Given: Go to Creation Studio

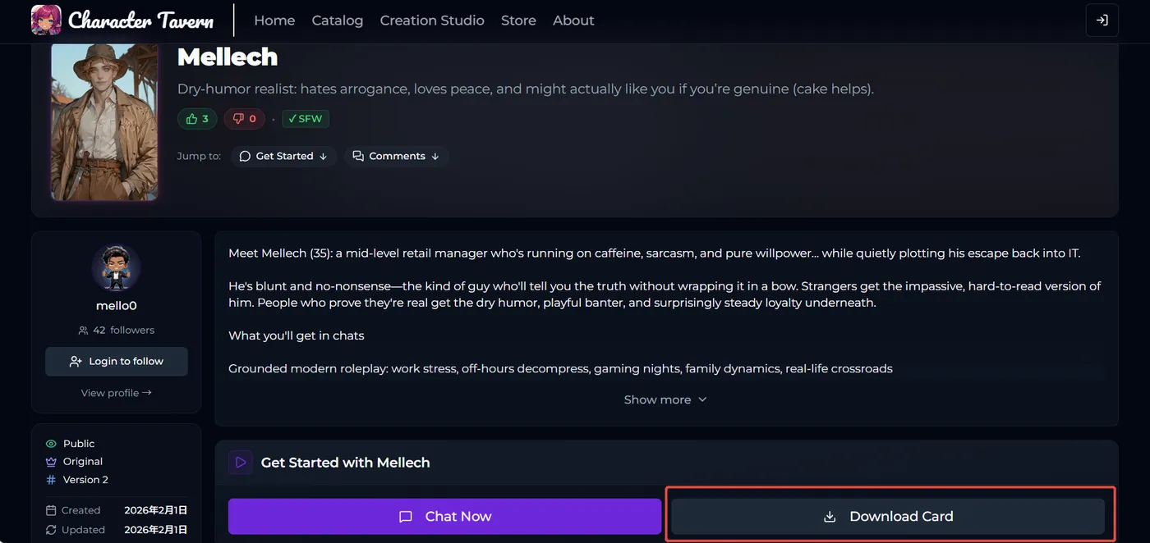Looking at the screenshot, I should (432, 21).
